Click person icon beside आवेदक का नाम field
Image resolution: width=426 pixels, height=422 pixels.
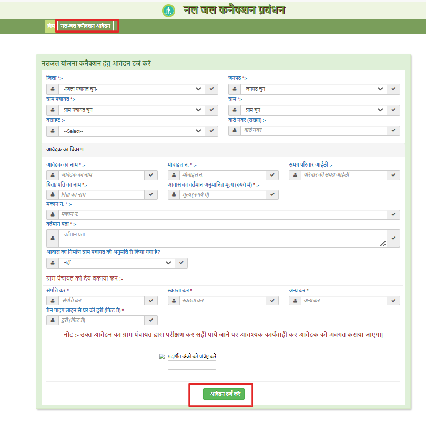coord(53,175)
